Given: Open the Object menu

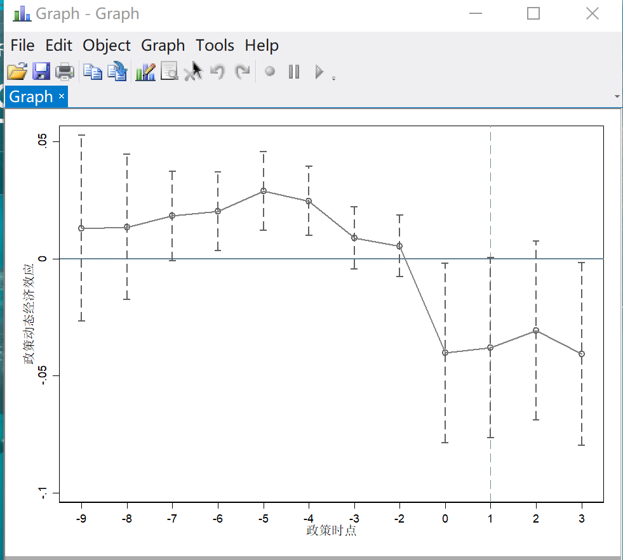Looking at the screenshot, I should [107, 46].
